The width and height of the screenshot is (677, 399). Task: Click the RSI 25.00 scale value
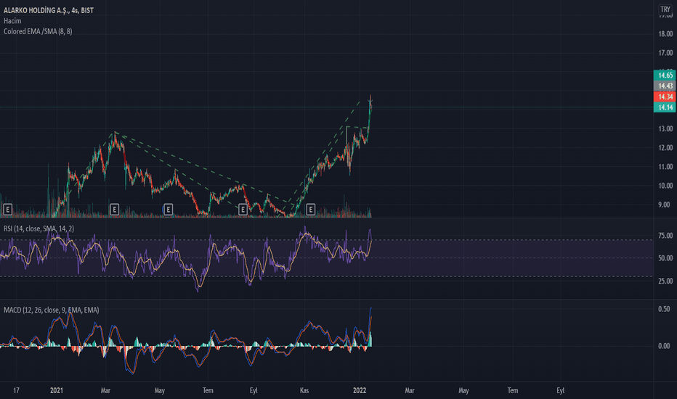[665, 281]
